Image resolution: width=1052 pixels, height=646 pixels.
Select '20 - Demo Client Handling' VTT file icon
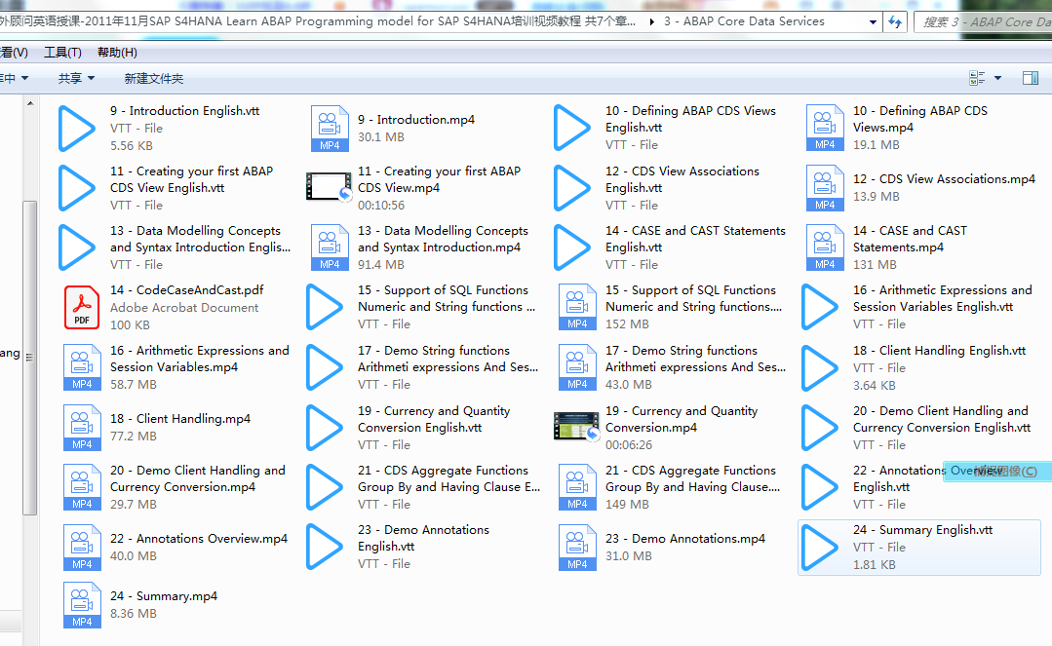tap(820, 428)
